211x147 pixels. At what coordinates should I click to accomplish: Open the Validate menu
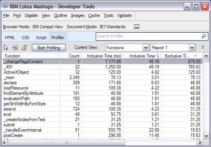tap(124, 15)
